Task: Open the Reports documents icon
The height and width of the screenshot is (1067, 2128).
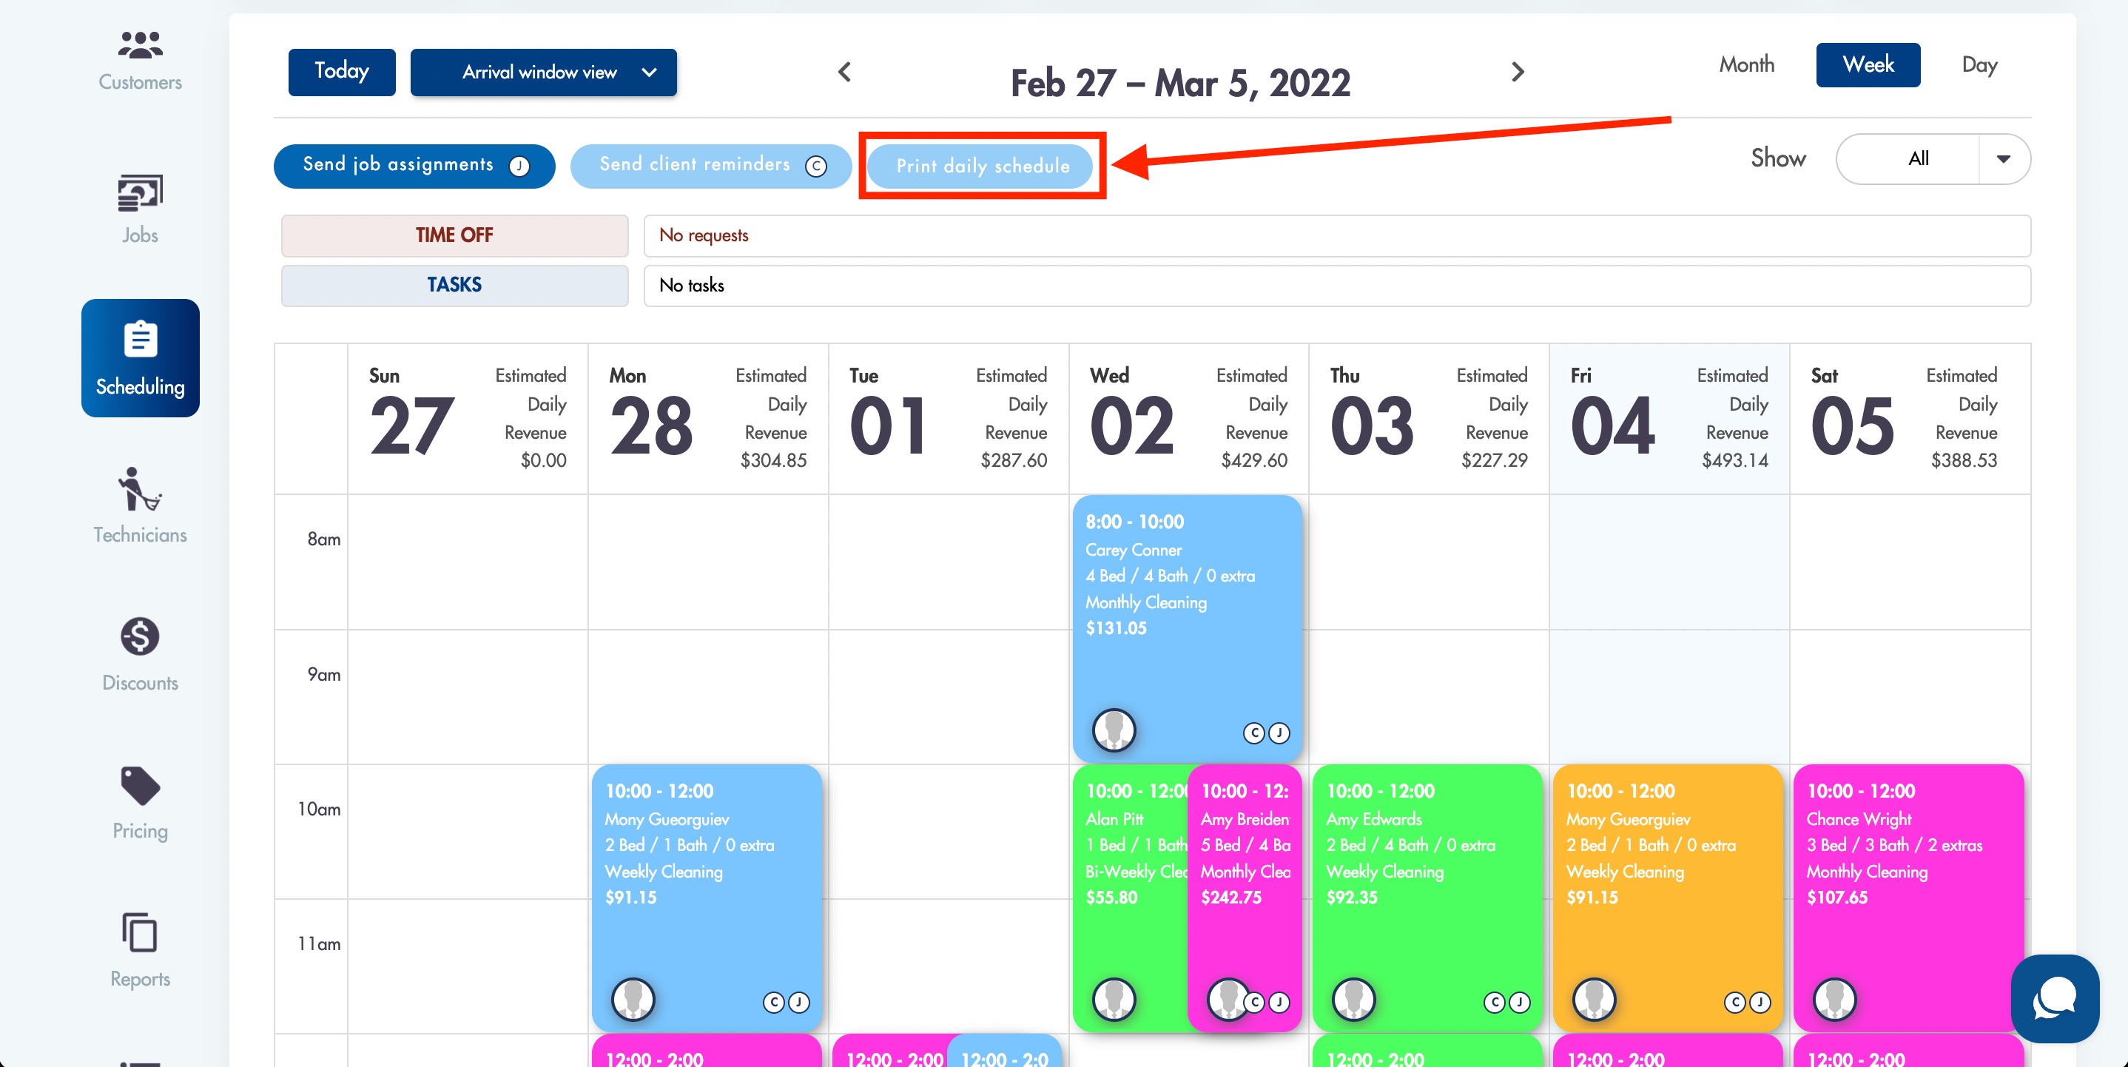Action: (140, 932)
